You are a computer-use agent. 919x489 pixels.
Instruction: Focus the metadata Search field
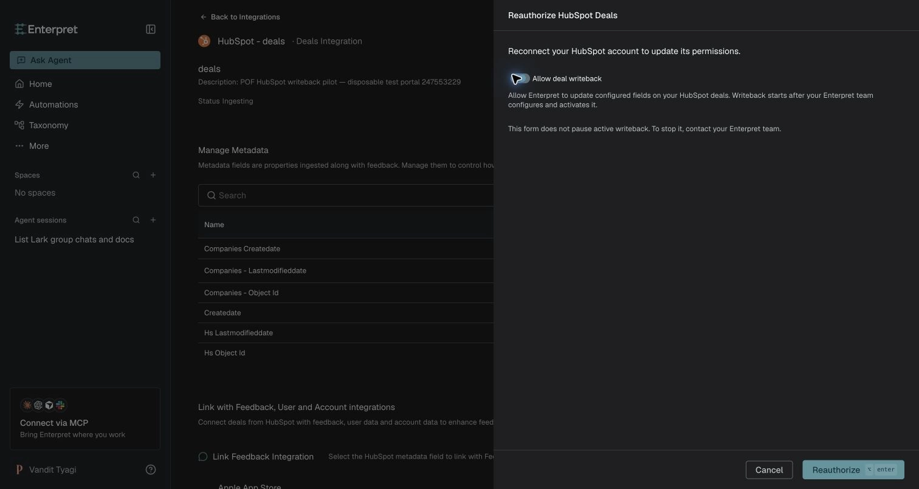click(346, 195)
